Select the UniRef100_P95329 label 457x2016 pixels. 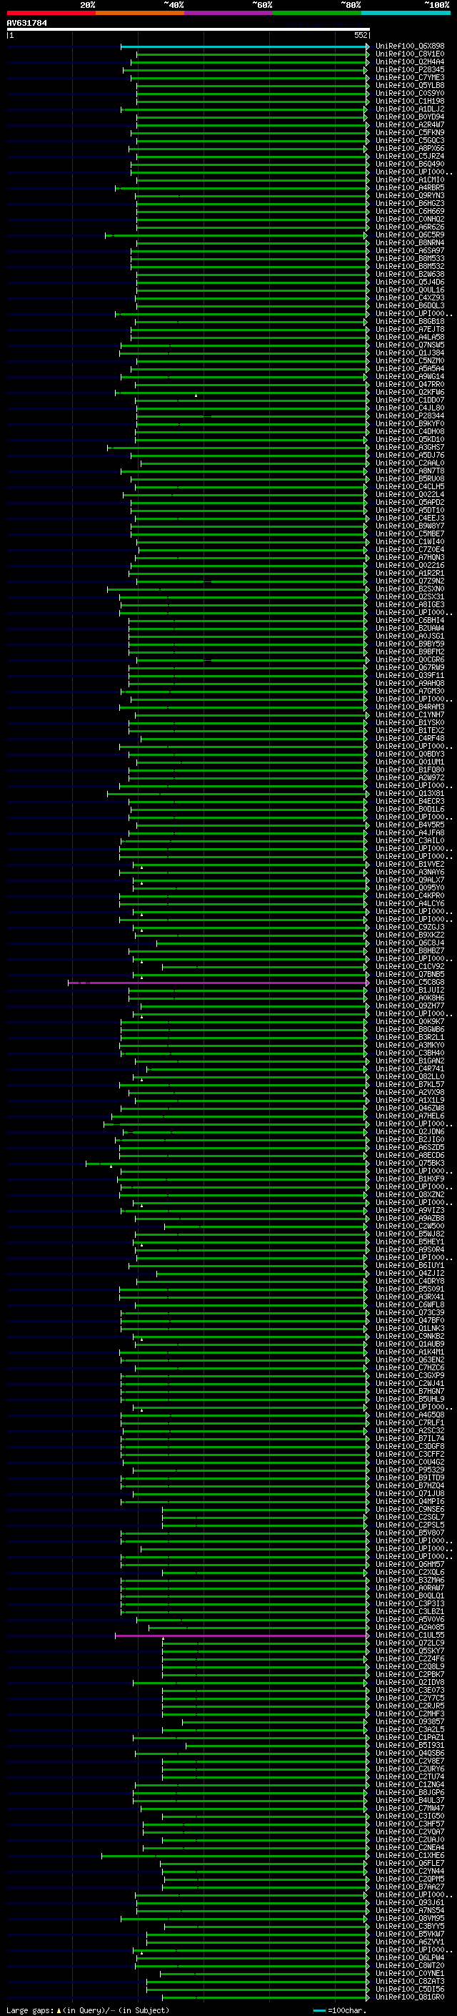coord(410,1470)
